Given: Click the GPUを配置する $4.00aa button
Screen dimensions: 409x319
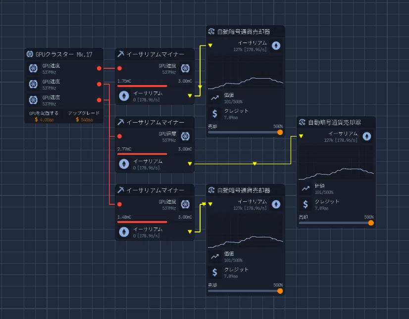Looking at the screenshot, I should 44,116.
